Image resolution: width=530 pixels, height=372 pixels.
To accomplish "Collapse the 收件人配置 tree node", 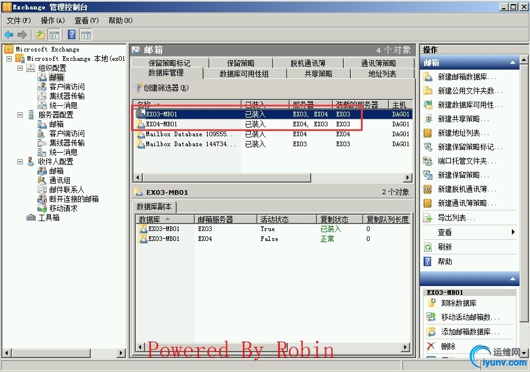I will [x=20, y=162].
